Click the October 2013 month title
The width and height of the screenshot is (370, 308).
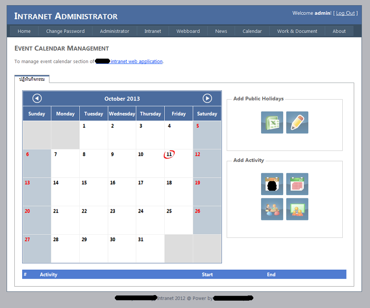[122, 99]
